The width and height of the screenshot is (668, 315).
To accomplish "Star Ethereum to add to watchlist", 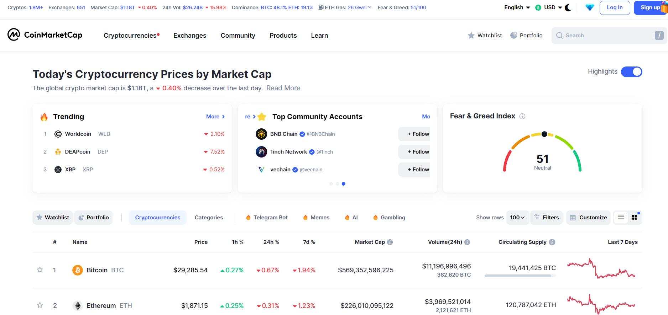I will pos(40,305).
